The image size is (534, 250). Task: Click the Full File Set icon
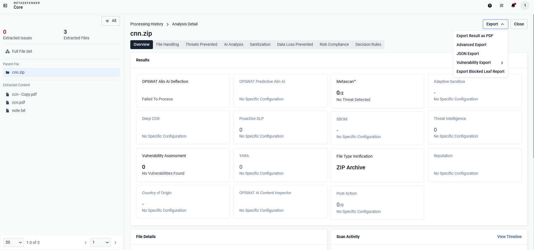pyautogui.click(x=8, y=52)
